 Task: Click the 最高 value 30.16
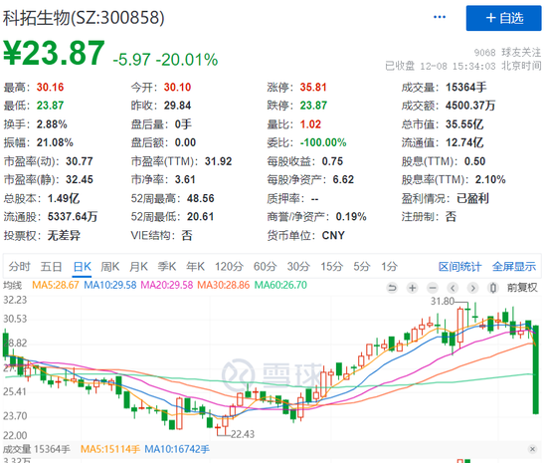(50, 87)
